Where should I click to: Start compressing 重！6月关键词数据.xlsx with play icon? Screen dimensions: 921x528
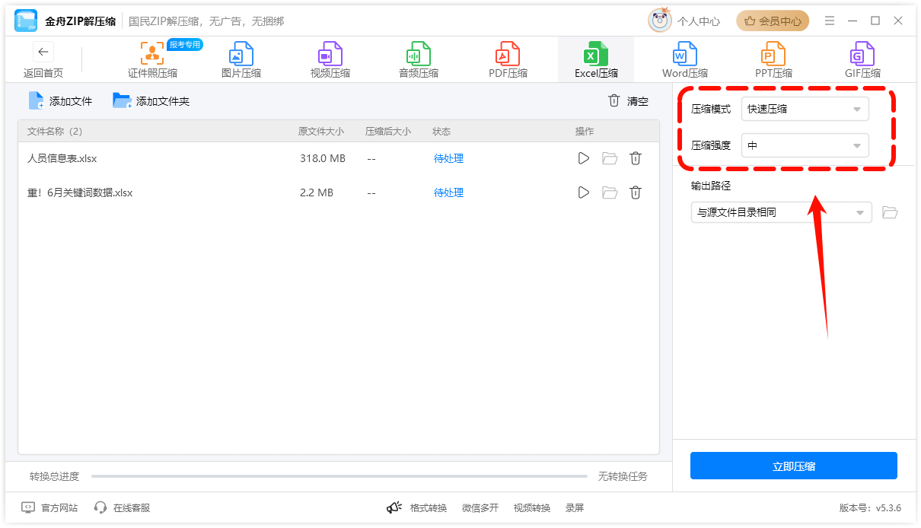point(584,192)
